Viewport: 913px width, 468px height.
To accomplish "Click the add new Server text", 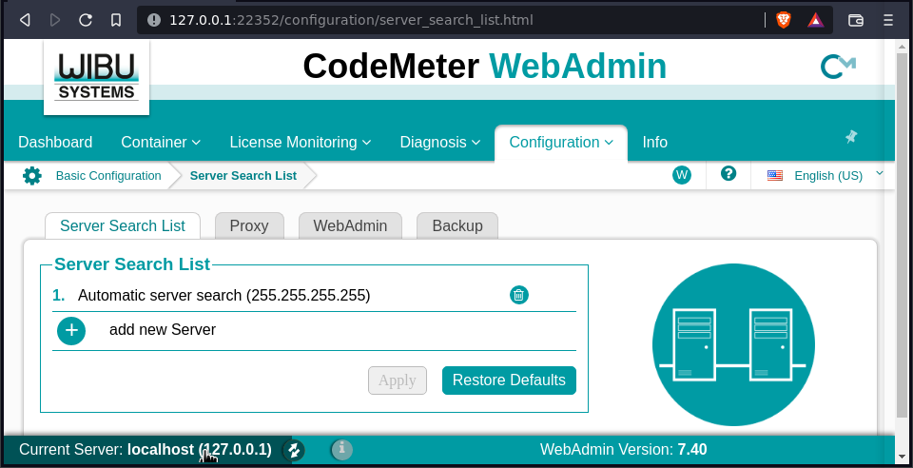I will (x=163, y=329).
